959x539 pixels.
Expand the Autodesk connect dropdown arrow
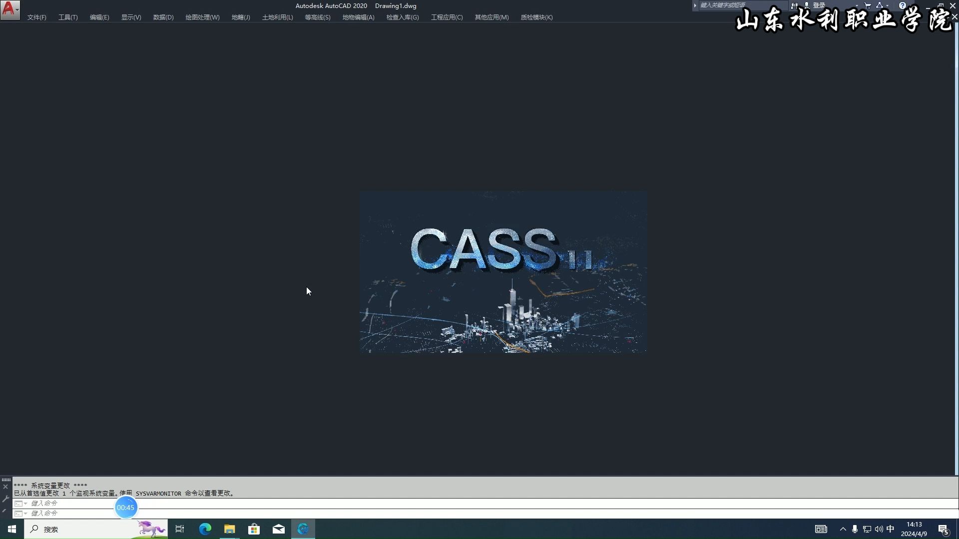pos(887,5)
